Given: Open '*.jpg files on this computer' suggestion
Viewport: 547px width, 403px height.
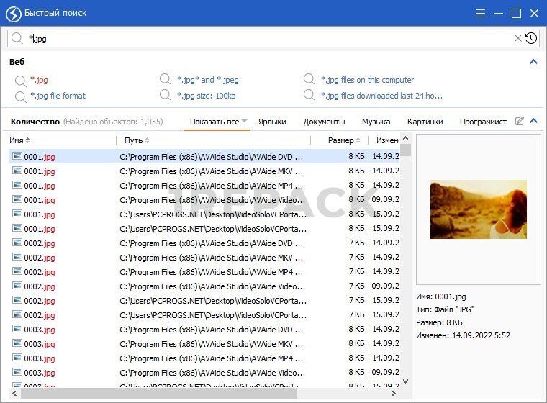Looking at the screenshot, I should (x=367, y=80).
